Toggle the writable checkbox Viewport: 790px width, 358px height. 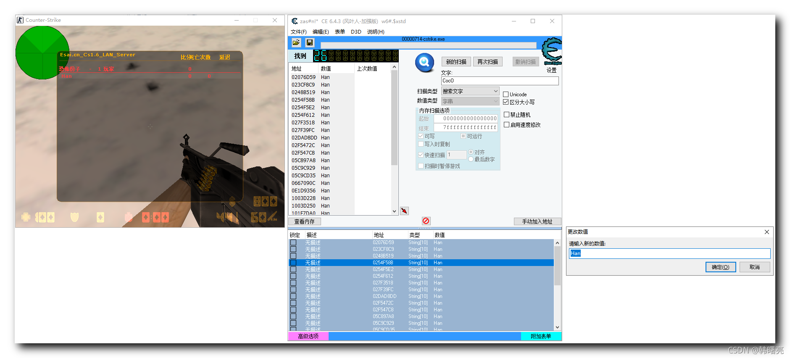(x=421, y=136)
